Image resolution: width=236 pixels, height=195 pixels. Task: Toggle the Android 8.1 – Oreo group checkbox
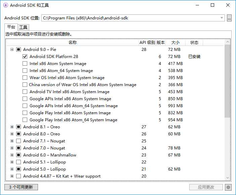pyautogui.click(x=18, y=127)
